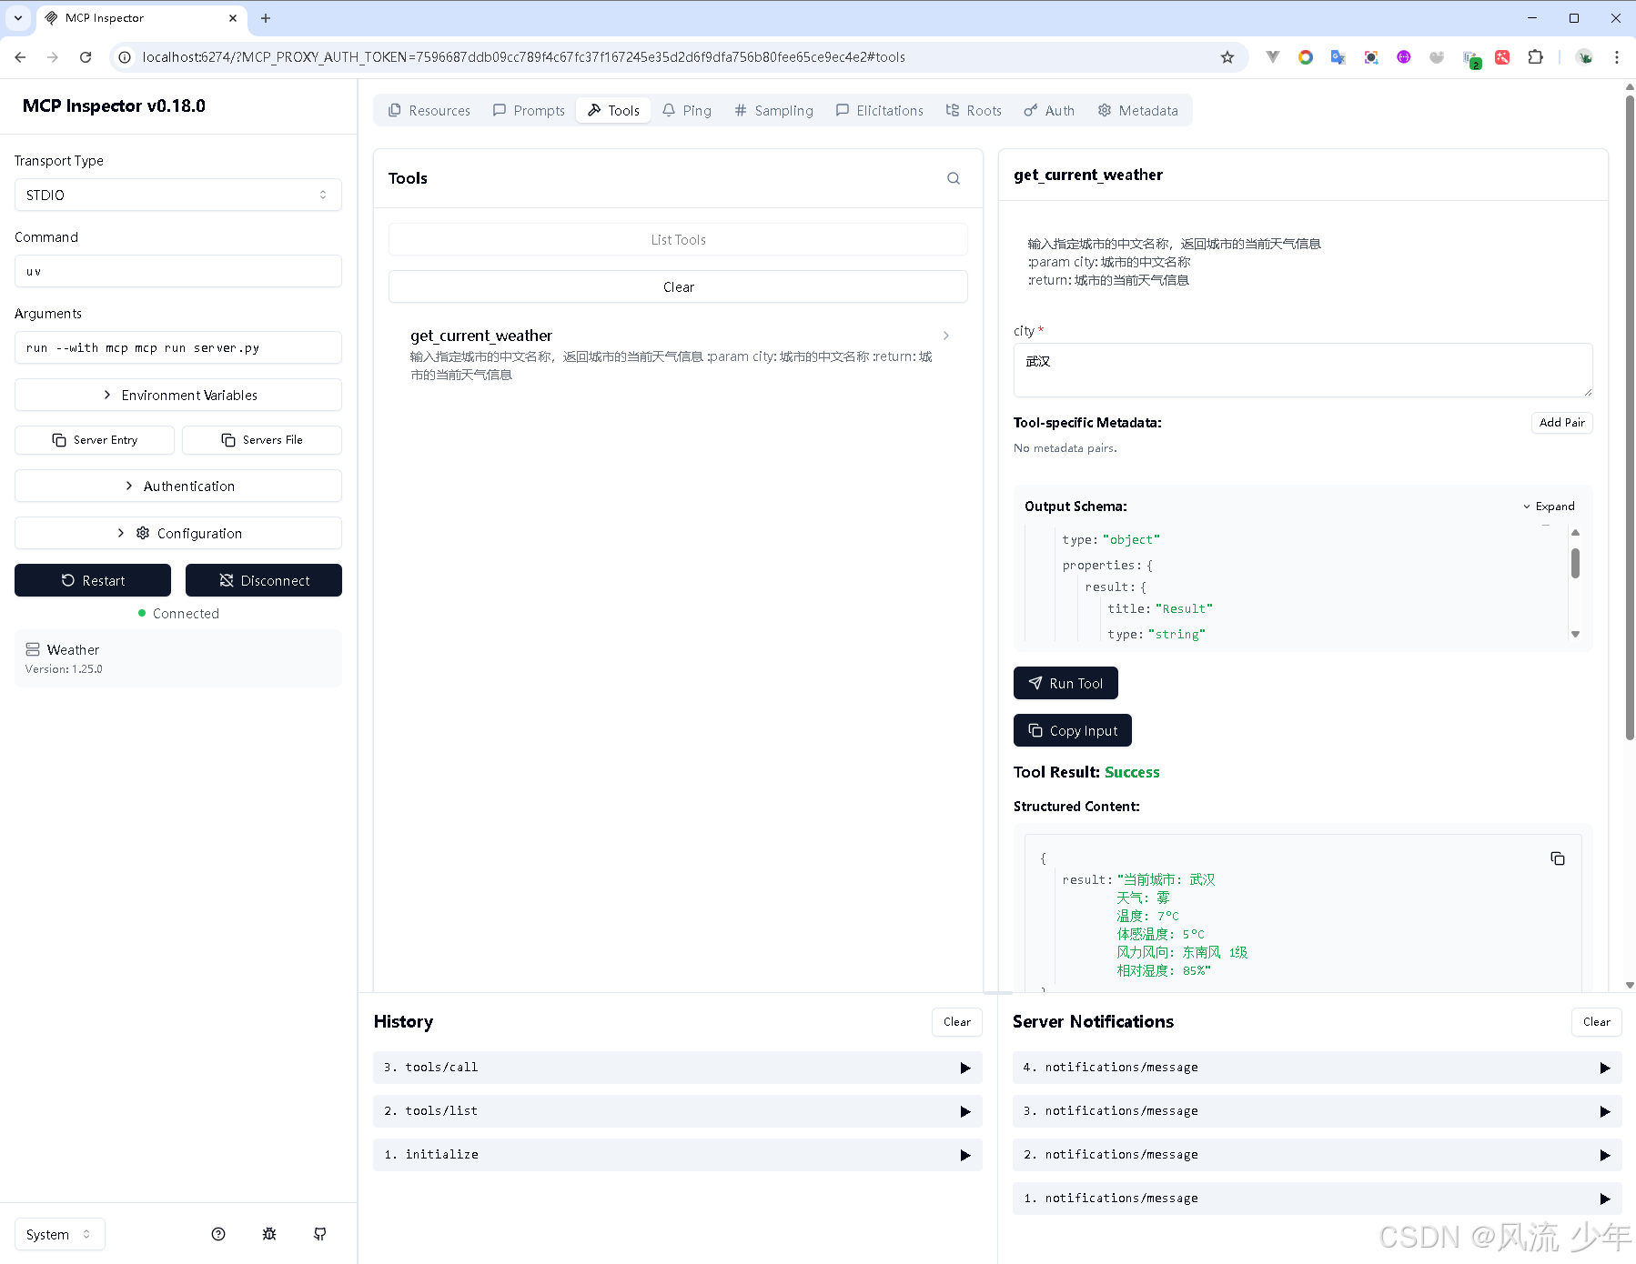
Task: Open the GitHub icon link
Action: point(320,1235)
